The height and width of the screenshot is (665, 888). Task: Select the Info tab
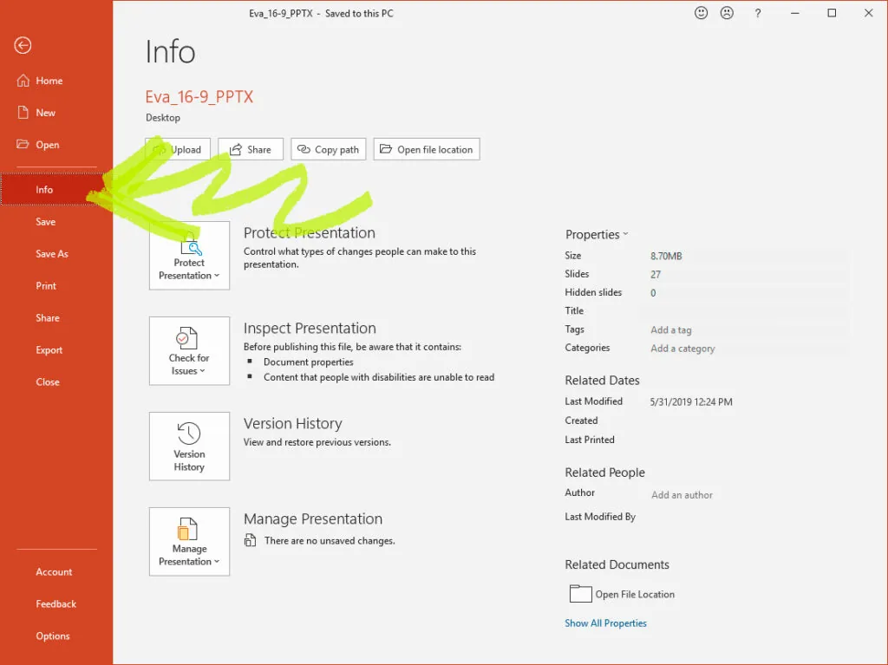(56, 190)
